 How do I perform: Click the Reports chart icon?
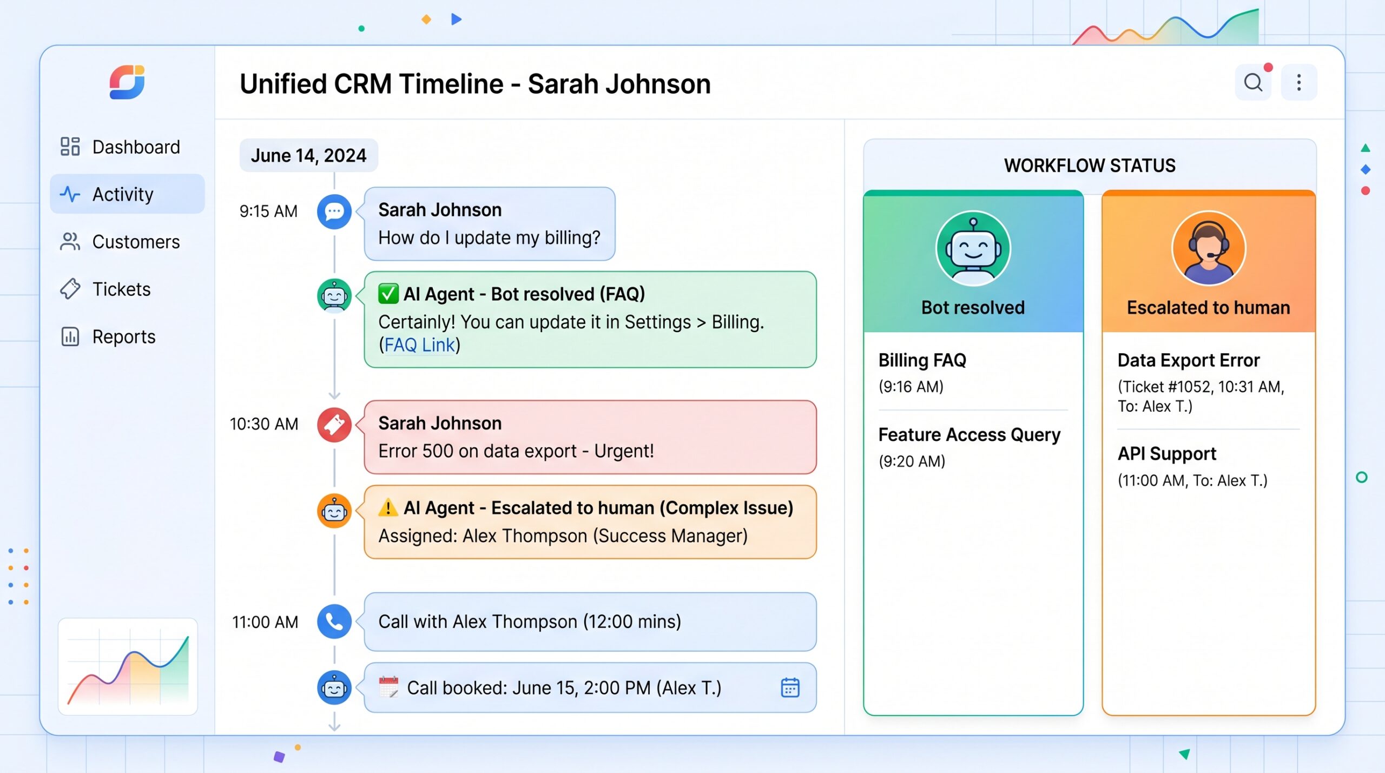70,336
